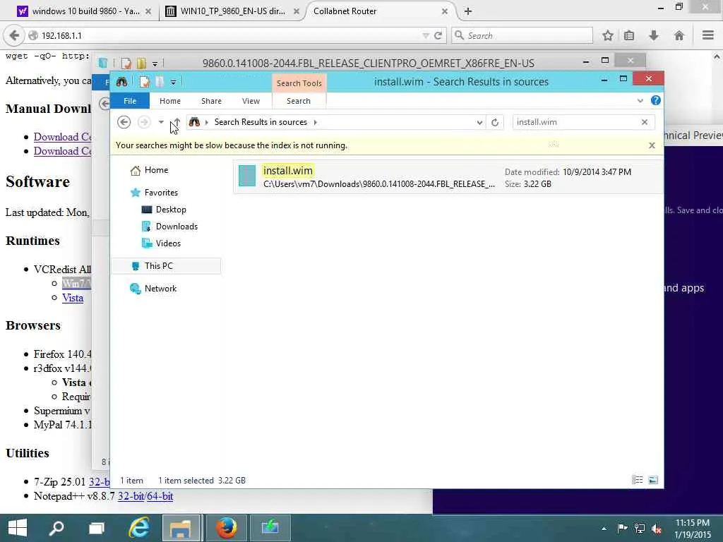Click the Firefox Search box
The width and height of the screenshot is (723, 542).
coord(522,35)
